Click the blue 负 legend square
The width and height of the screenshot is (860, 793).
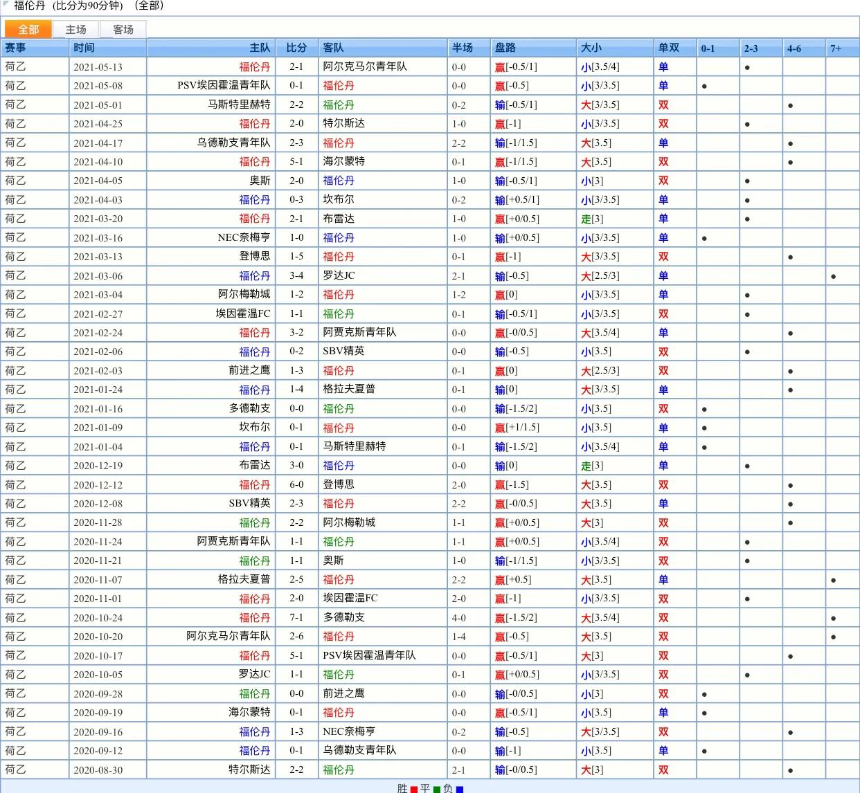(460, 789)
